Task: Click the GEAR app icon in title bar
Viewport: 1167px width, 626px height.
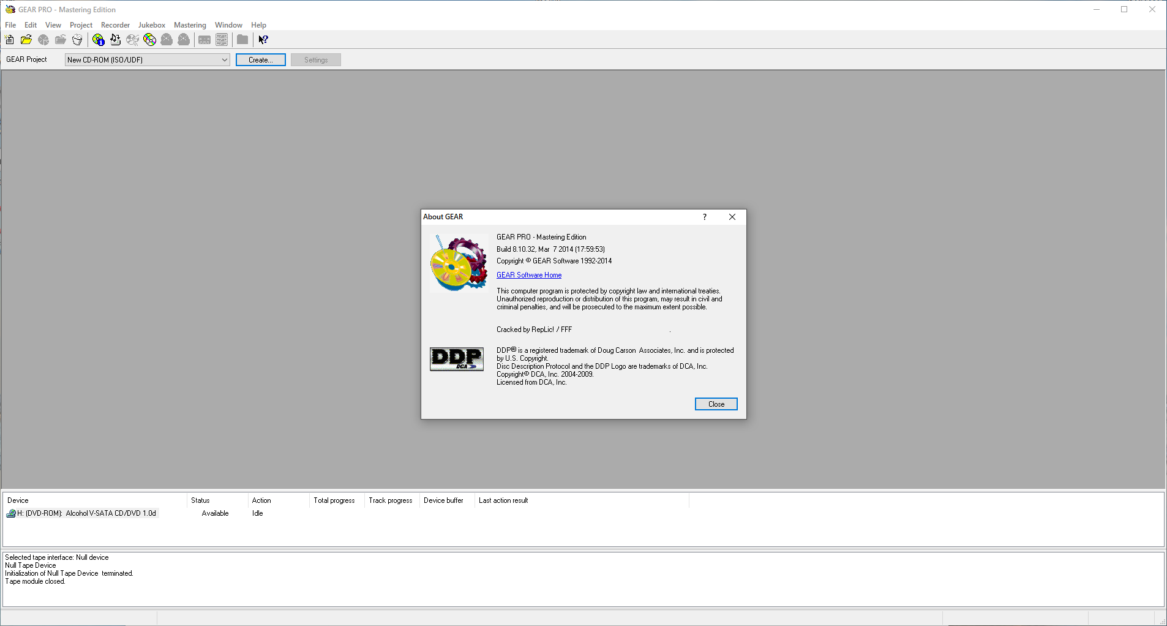Action: point(10,9)
